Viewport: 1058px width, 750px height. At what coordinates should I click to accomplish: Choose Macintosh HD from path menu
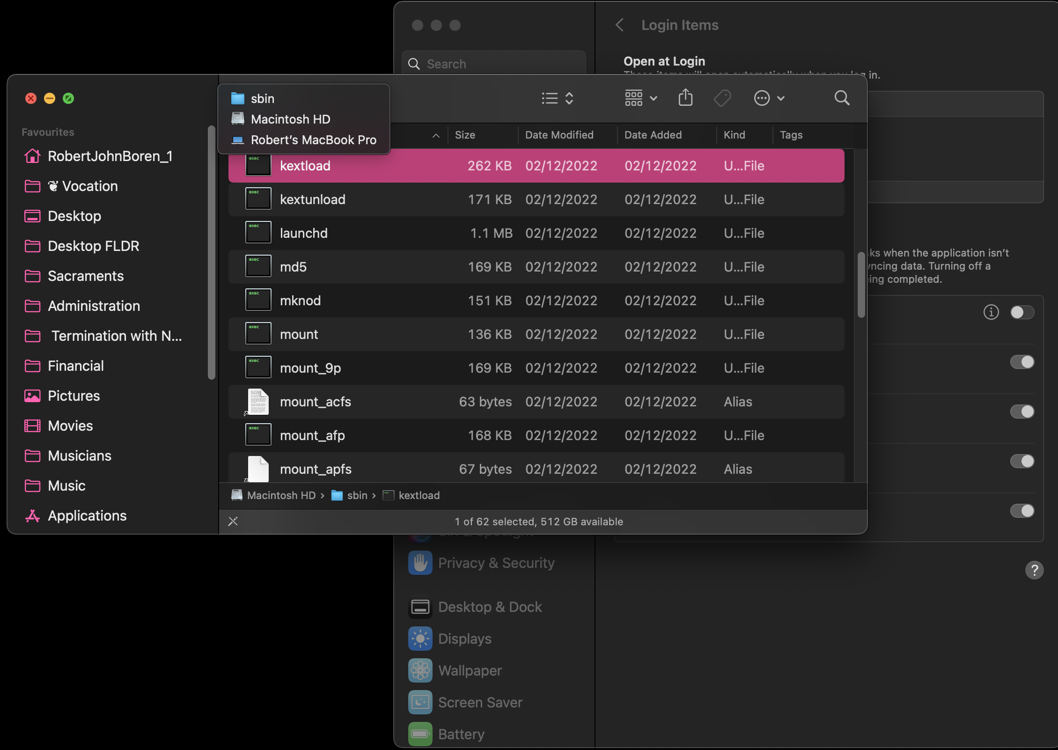(x=290, y=119)
